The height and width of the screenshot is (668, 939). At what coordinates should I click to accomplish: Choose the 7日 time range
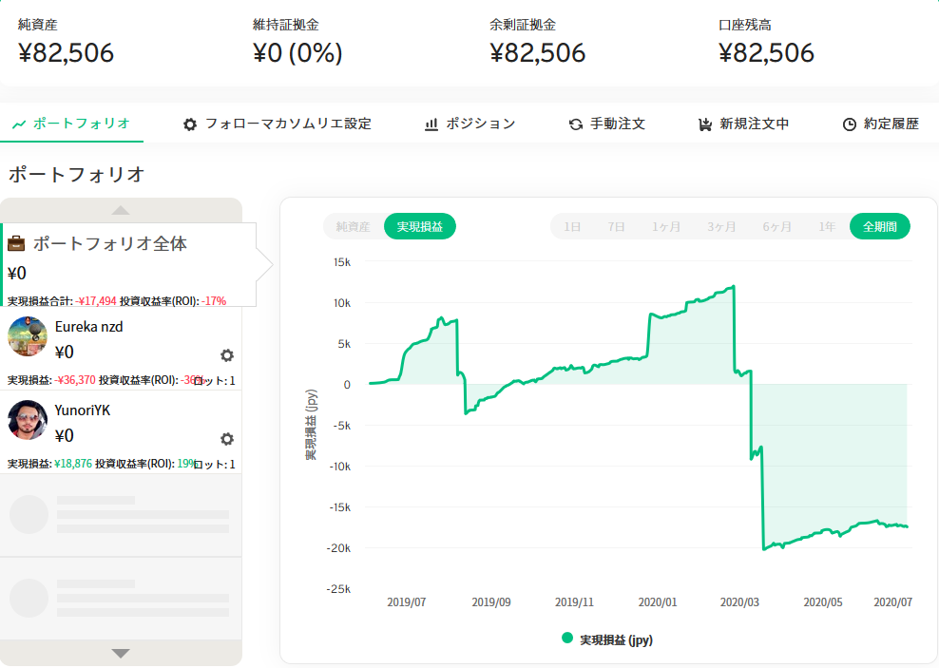click(617, 226)
